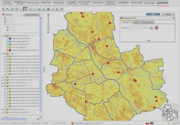Click the yellow circle Silny wiatr symbol

[10, 47]
